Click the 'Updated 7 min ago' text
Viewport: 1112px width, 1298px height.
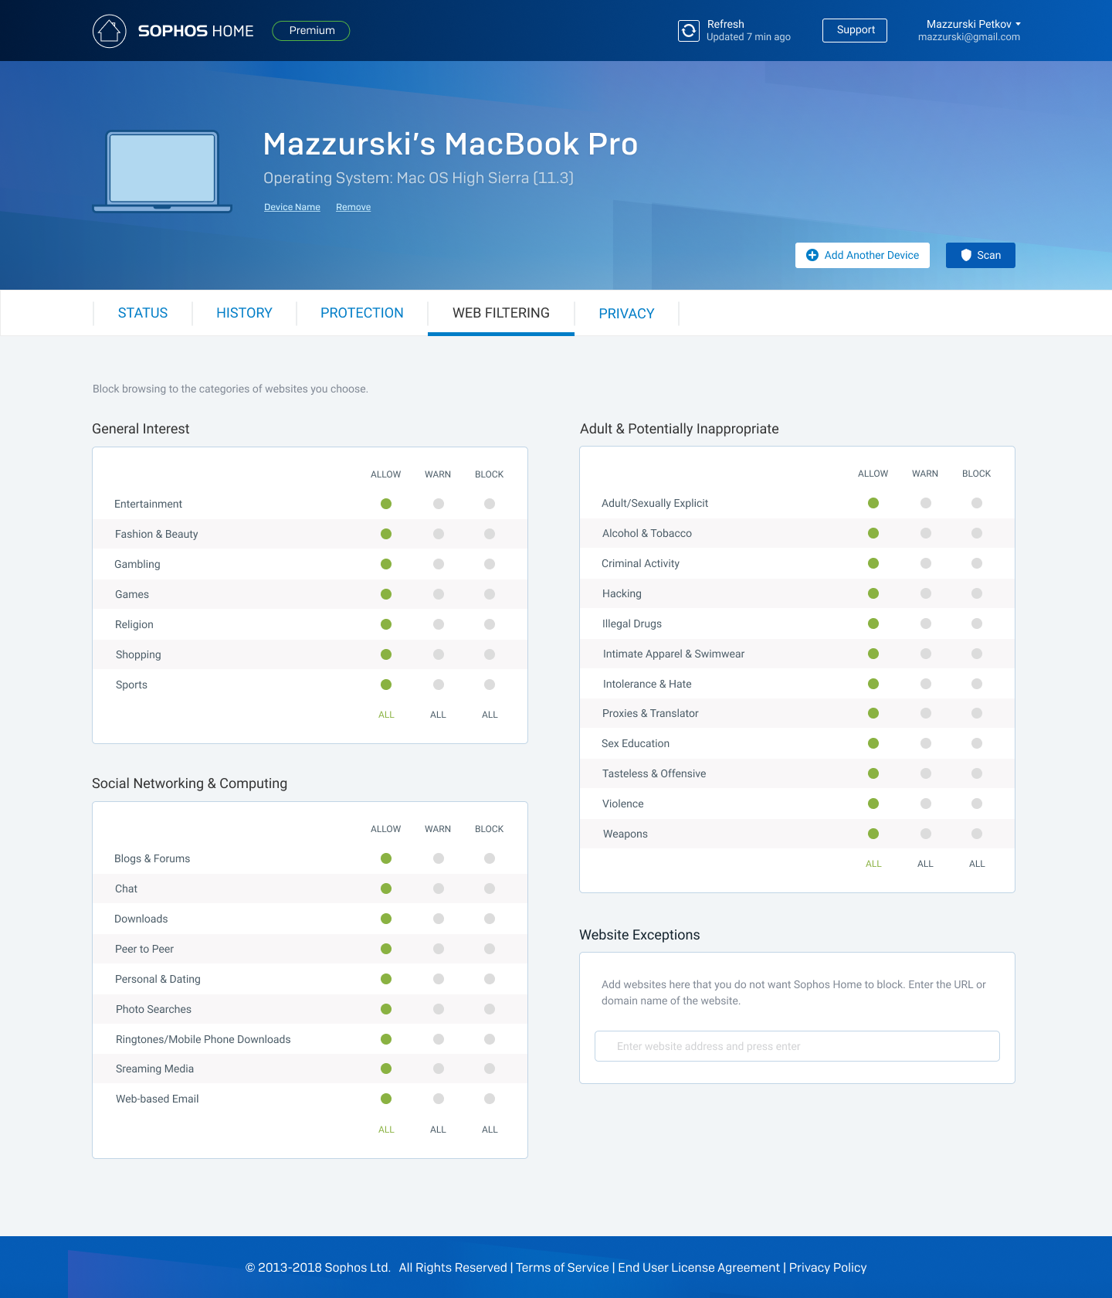(x=748, y=37)
